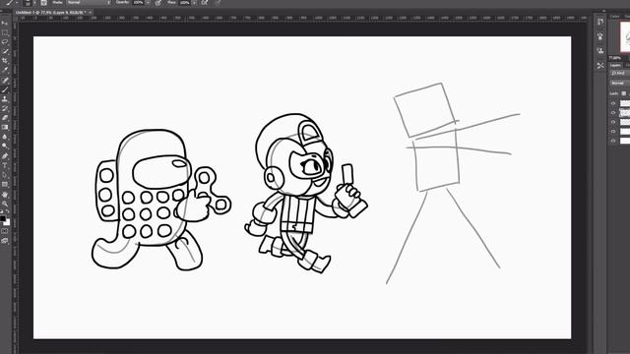Open the tool preset picker arrow

(16, 3)
